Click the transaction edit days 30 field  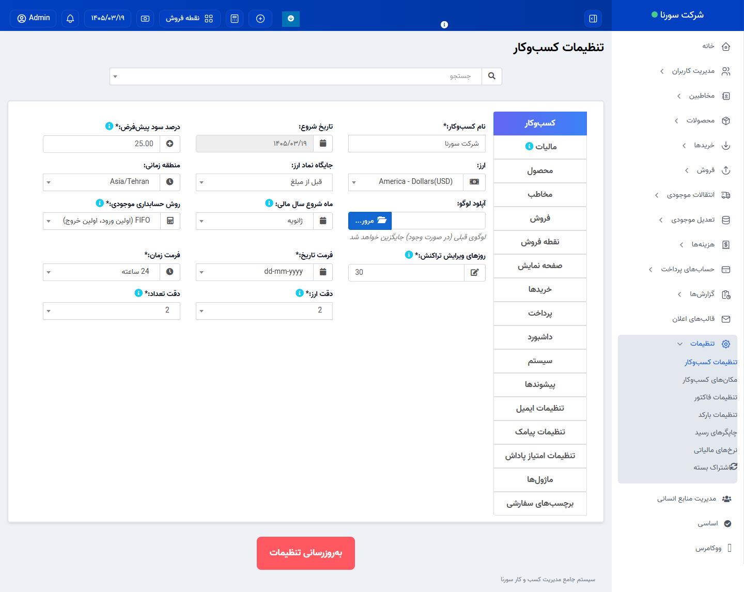pyautogui.click(x=406, y=272)
